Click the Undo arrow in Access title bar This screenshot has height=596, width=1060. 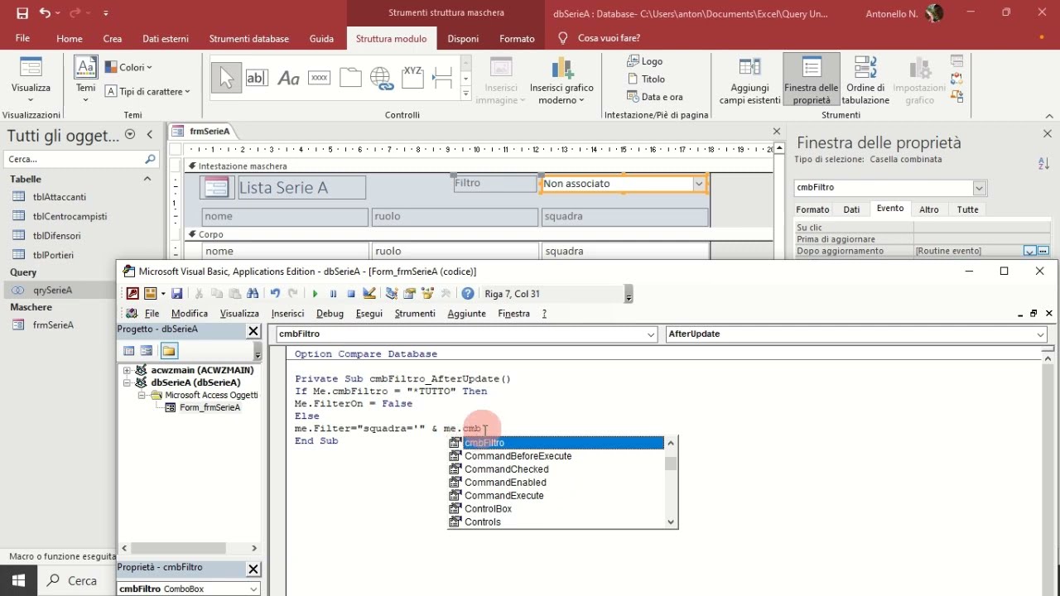[x=46, y=13]
